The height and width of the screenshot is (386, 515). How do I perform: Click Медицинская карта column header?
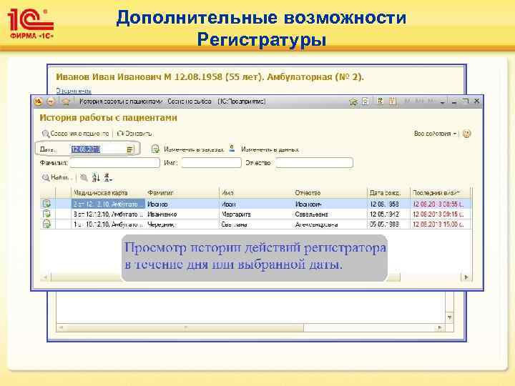[x=108, y=193]
